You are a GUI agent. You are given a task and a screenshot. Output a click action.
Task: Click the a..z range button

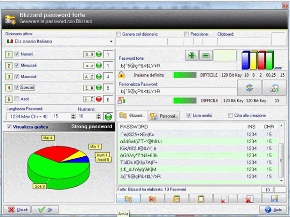(x=89, y=66)
